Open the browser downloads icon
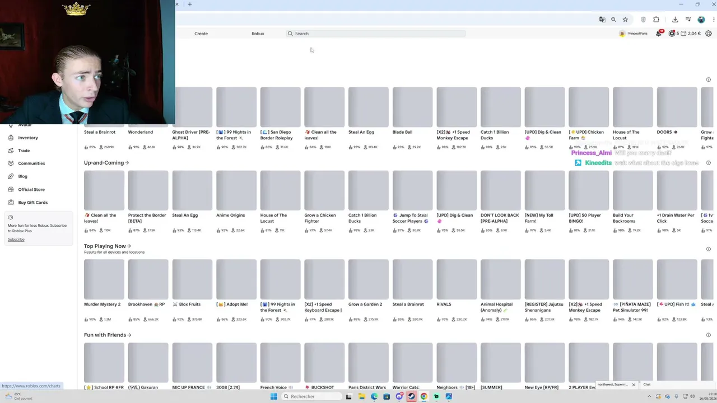Screen dimensions: 717x403 point(675,20)
